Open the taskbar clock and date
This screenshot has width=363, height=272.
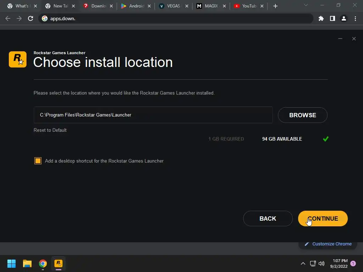[x=339, y=263]
